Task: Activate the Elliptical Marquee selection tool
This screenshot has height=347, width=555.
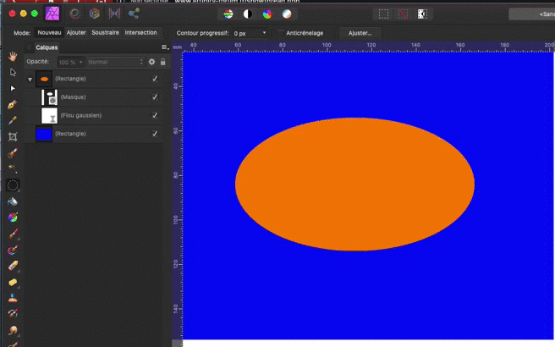Action: (x=13, y=185)
